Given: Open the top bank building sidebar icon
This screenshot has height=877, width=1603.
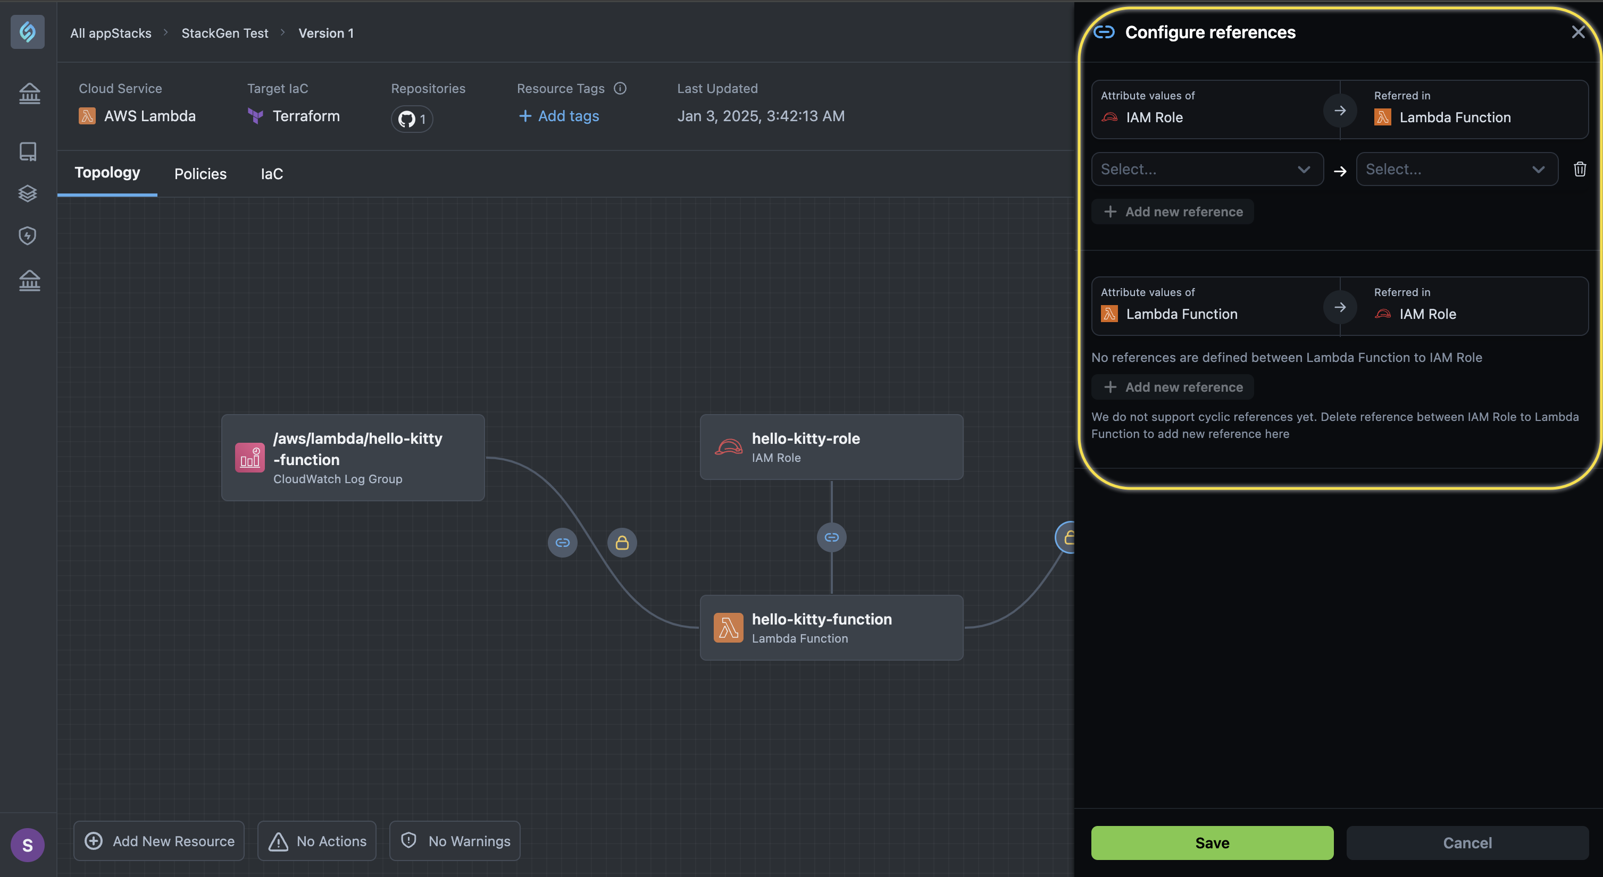Looking at the screenshot, I should (x=29, y=95).
